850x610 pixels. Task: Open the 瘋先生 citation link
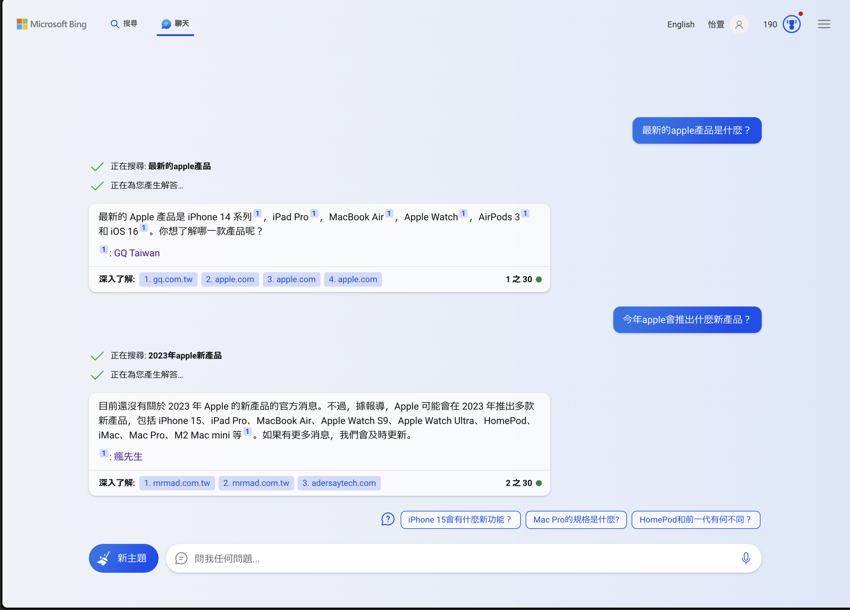(127, 456)
